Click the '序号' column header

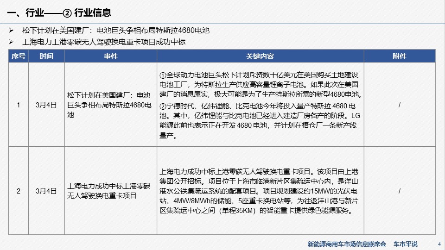(x=19, y=56)
